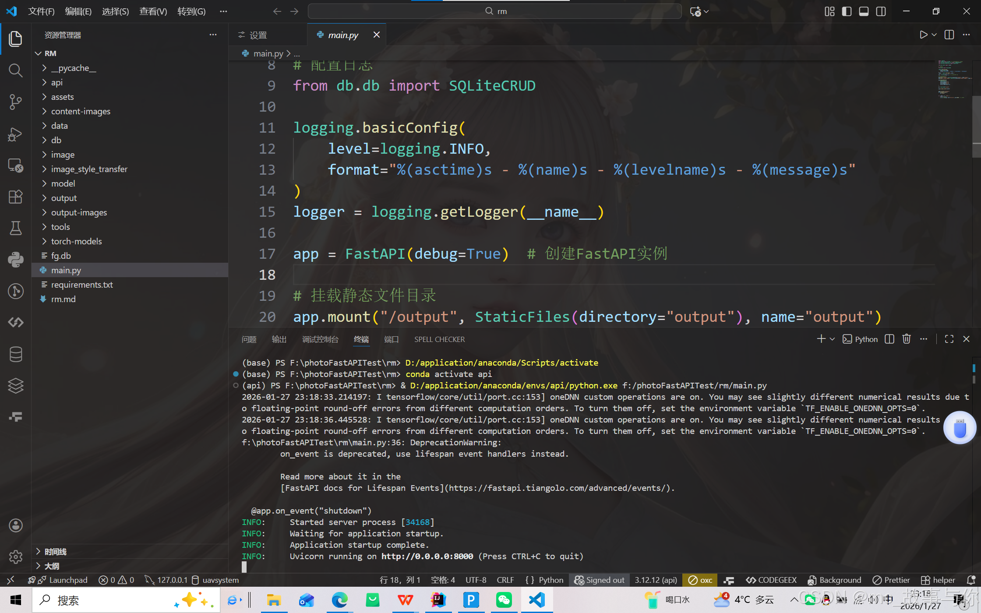The width and height of the screenshot is (981, 613).
Task: Toggle maximized terminal panel size
Action: [x=949, y=339]
